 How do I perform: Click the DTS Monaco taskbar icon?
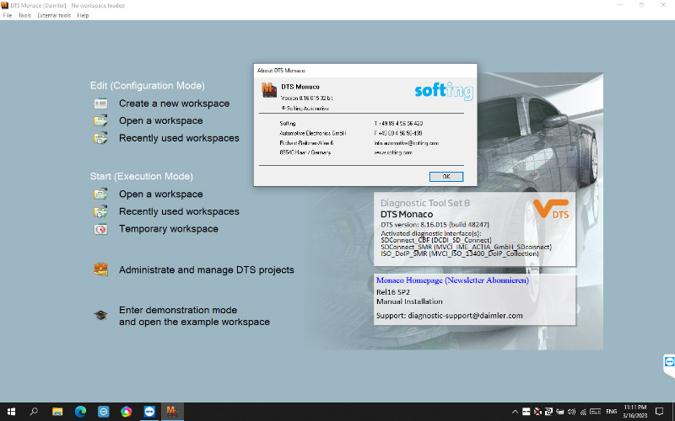click(172, 412)
